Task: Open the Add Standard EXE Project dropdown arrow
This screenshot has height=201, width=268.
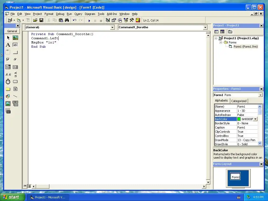Action: pyautogui.click(x=14, y=20)
